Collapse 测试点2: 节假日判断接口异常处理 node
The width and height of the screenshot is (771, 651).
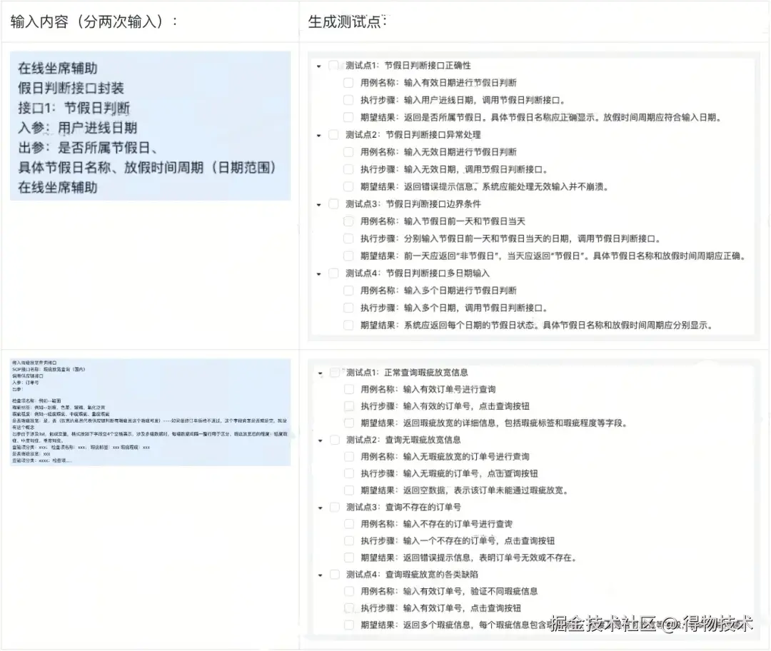point(319,135)
